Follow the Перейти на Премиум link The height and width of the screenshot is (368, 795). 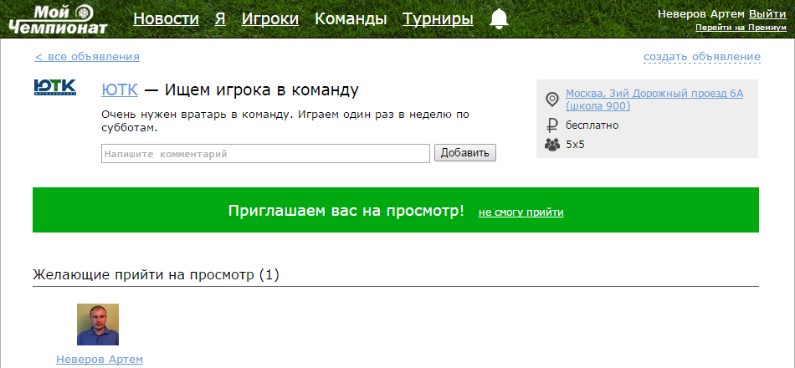(x=740, y=28)
